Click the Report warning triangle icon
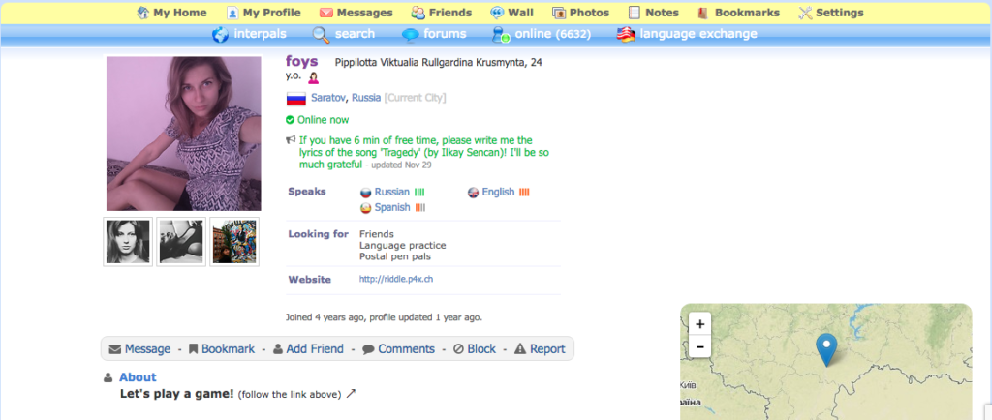This screenshot has height=420, width=992. pos(520,348)
